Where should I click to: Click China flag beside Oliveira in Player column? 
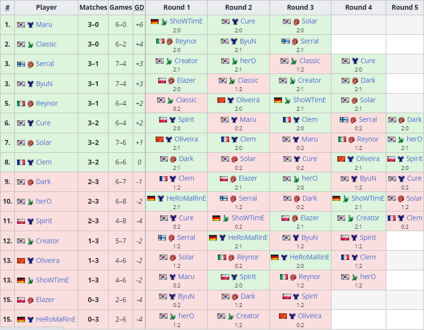[x=21, y=260]
